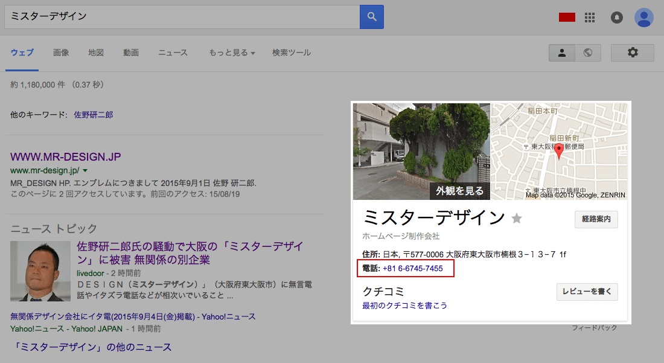Click the フィードバック link
The image size is (664, 363).
tap(594, 327)
